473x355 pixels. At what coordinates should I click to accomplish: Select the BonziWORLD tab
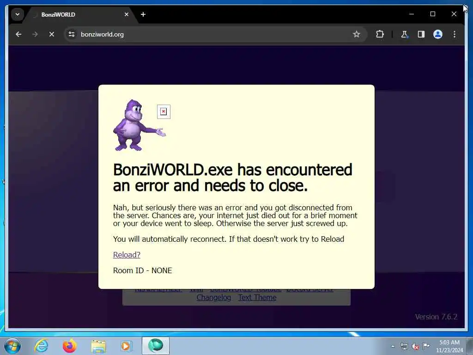pyautogui.click(x=80, y=14)
